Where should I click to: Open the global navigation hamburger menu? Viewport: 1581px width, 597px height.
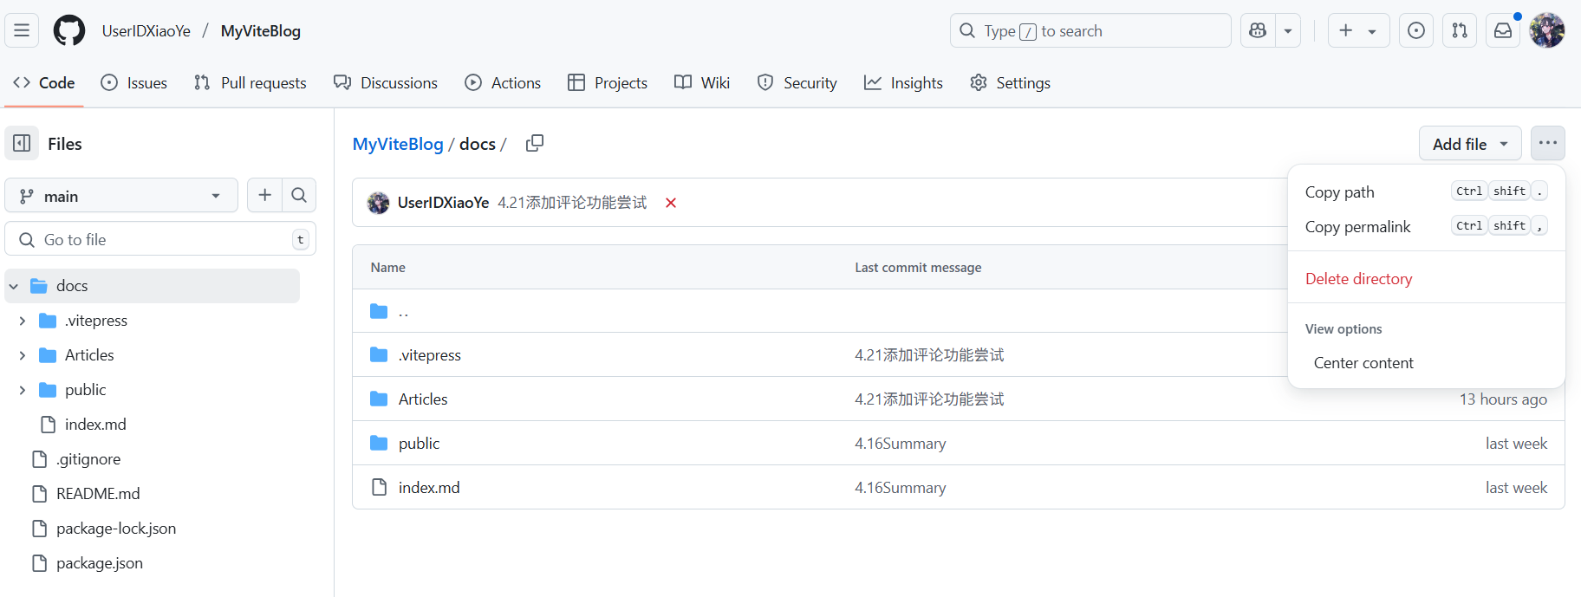pos(22,30)
